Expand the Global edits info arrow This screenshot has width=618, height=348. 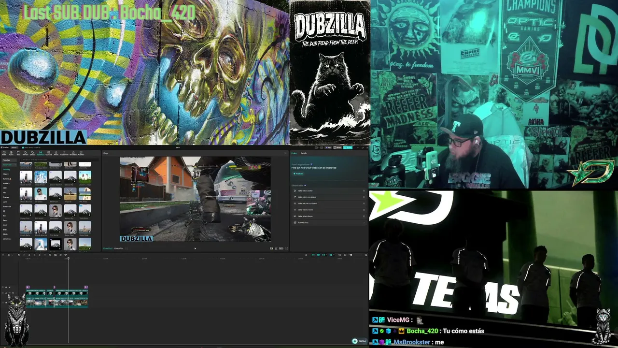305,185
